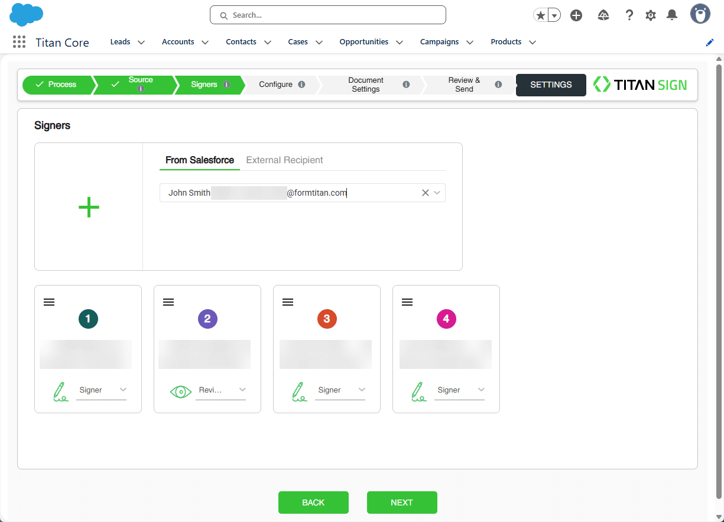Image resolution: width=724 pixels, height=522 pixels.
Task: Open the Signer role dropdown on card 4
Action: coord(482,390)
